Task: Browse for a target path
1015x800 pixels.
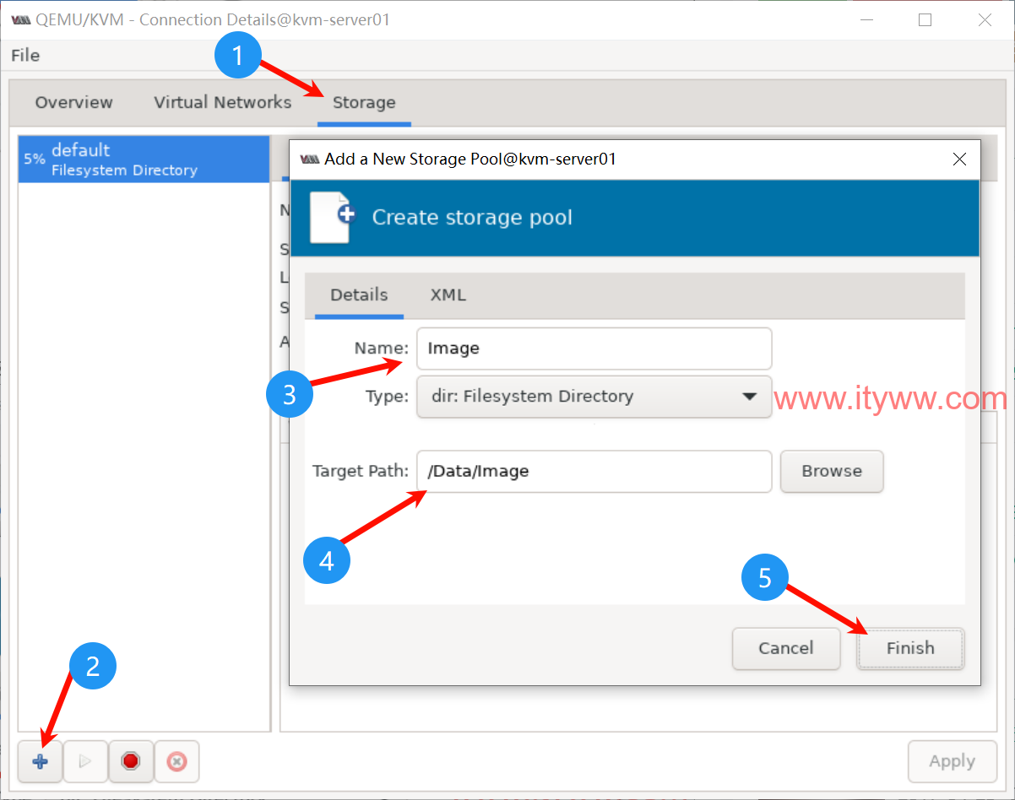Action: tap(832, 471)
